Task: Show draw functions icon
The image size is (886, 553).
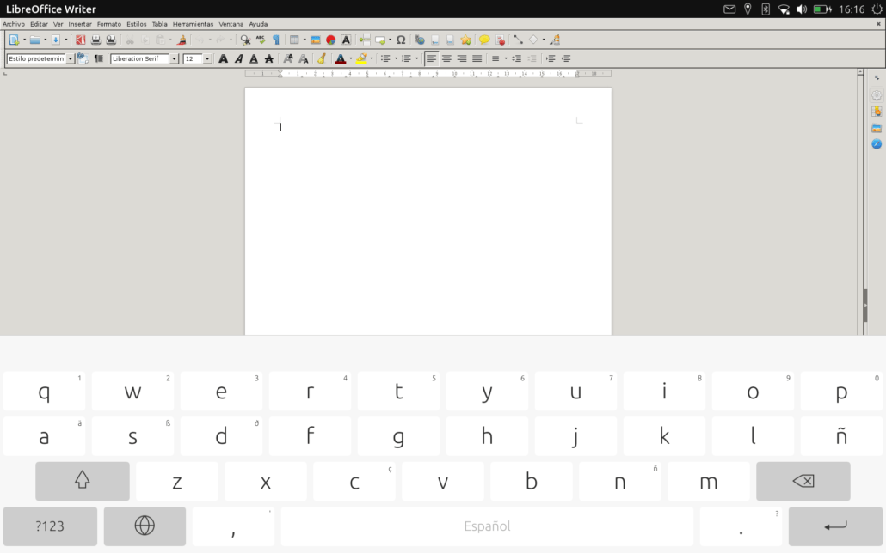Action: 555,39
